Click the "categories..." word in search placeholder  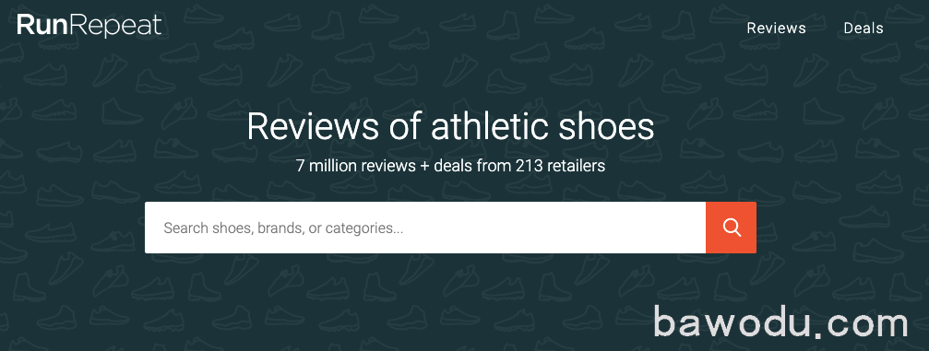364,228
